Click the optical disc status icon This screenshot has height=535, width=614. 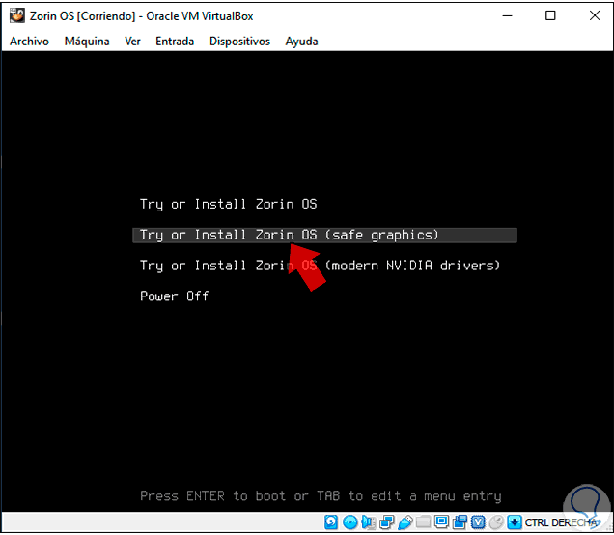[x=350, y=522]
